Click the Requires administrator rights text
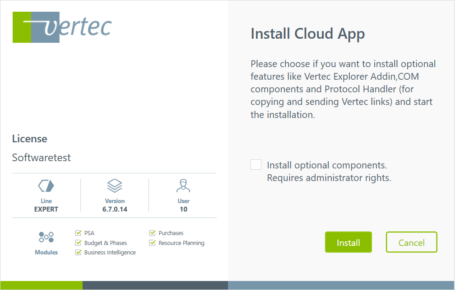Viewport: 455px width, 290px height. 329,178
